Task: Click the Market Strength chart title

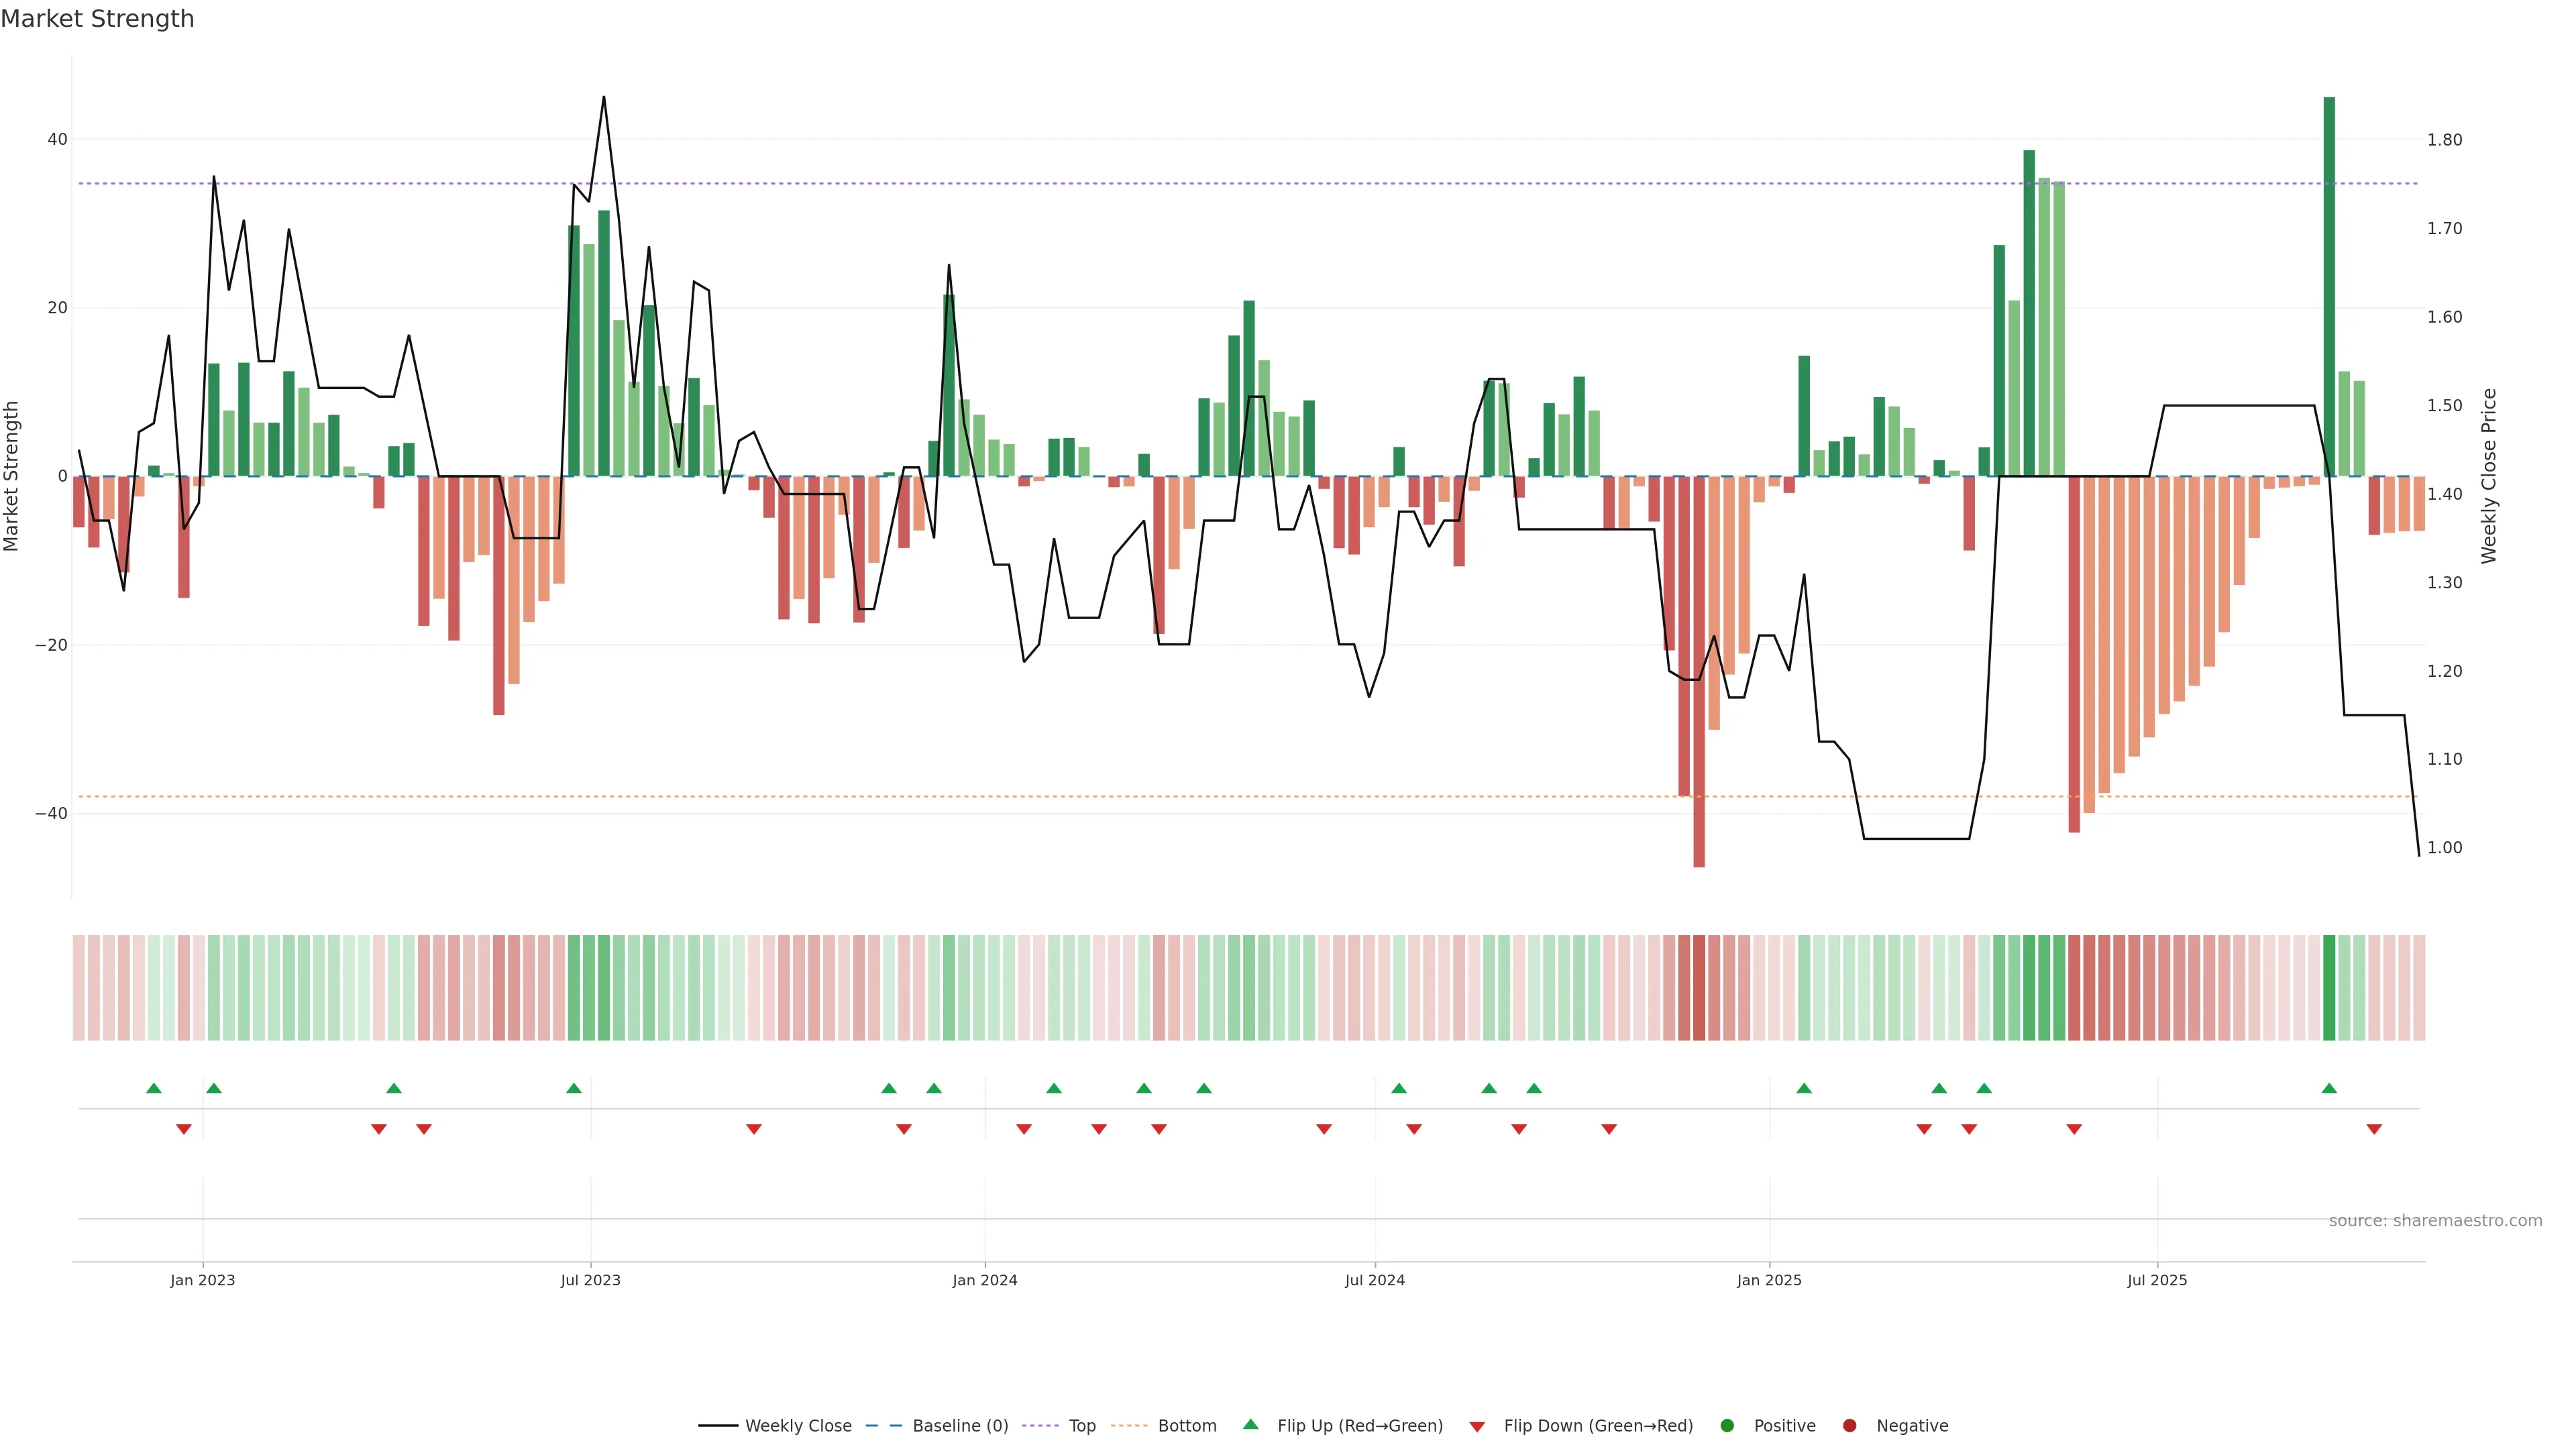Action: 97,19
